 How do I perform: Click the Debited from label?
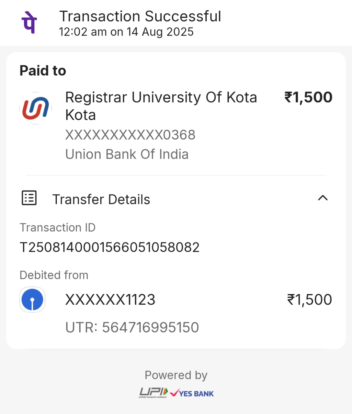(x=54, y=275)
